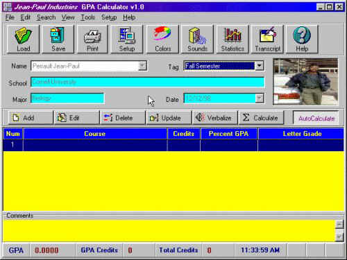Open the View menu
The height and width of the screenshot is (260, 347).
pos(68,17)
